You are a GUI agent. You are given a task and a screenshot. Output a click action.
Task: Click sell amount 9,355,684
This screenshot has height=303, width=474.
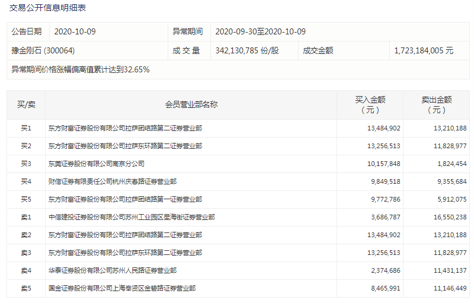452,181
